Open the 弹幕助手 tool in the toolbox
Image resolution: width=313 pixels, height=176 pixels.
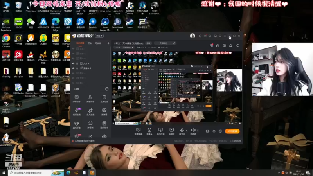76,99
